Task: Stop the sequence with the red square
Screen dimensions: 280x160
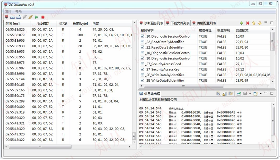Action: coord(43,17)
